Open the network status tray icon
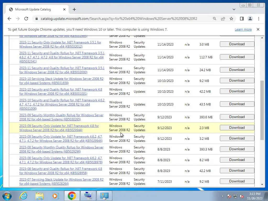 (x=235, y=196)
